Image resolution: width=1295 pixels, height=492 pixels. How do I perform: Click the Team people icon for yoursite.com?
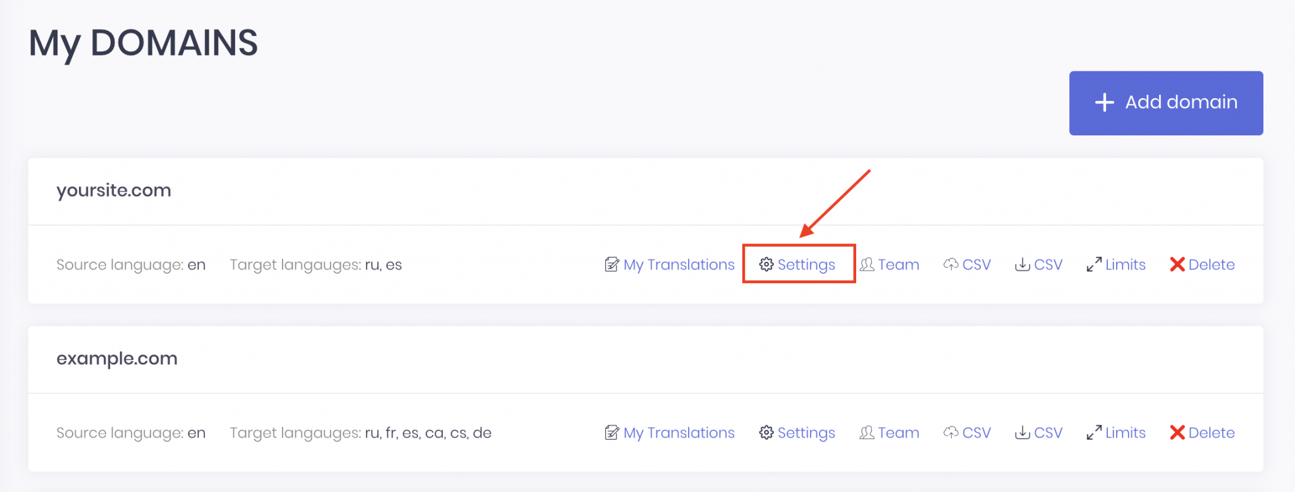pos(867,264)
